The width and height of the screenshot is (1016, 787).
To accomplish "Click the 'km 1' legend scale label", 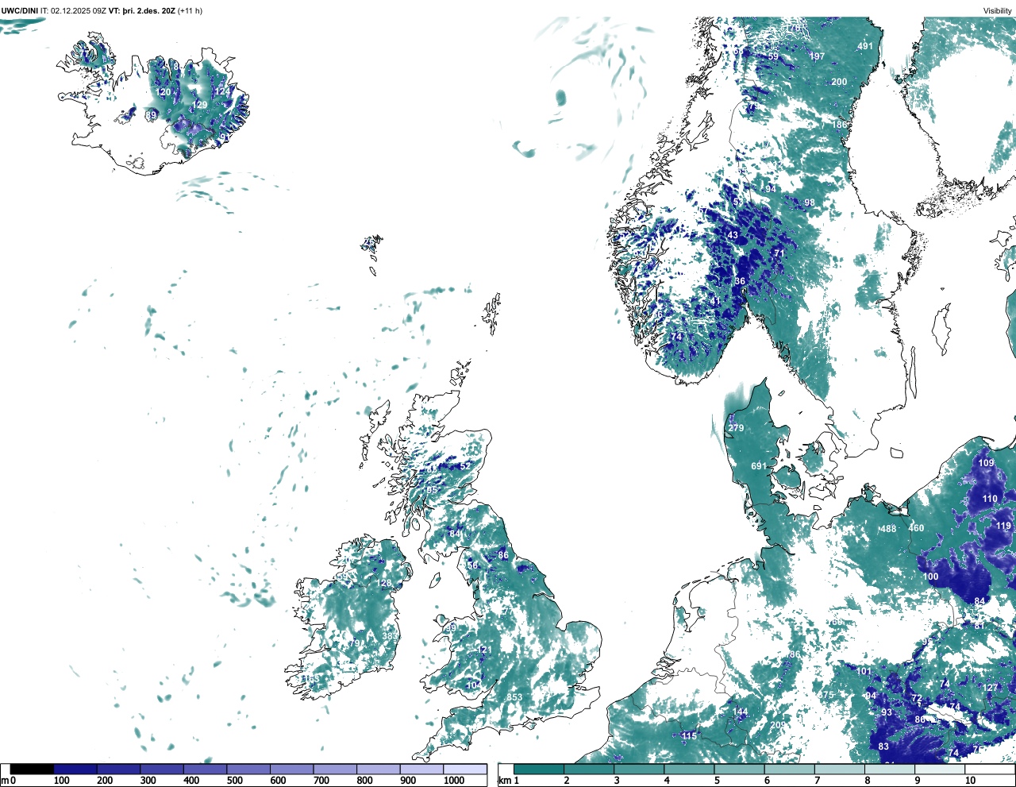I will tap(509, 781).
